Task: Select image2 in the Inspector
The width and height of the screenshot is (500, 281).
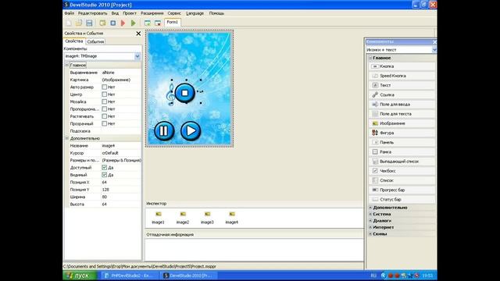Action: tap(183, 218)
